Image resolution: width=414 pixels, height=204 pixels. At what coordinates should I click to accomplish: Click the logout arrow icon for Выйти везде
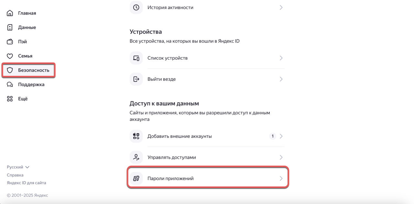point(136,79)
